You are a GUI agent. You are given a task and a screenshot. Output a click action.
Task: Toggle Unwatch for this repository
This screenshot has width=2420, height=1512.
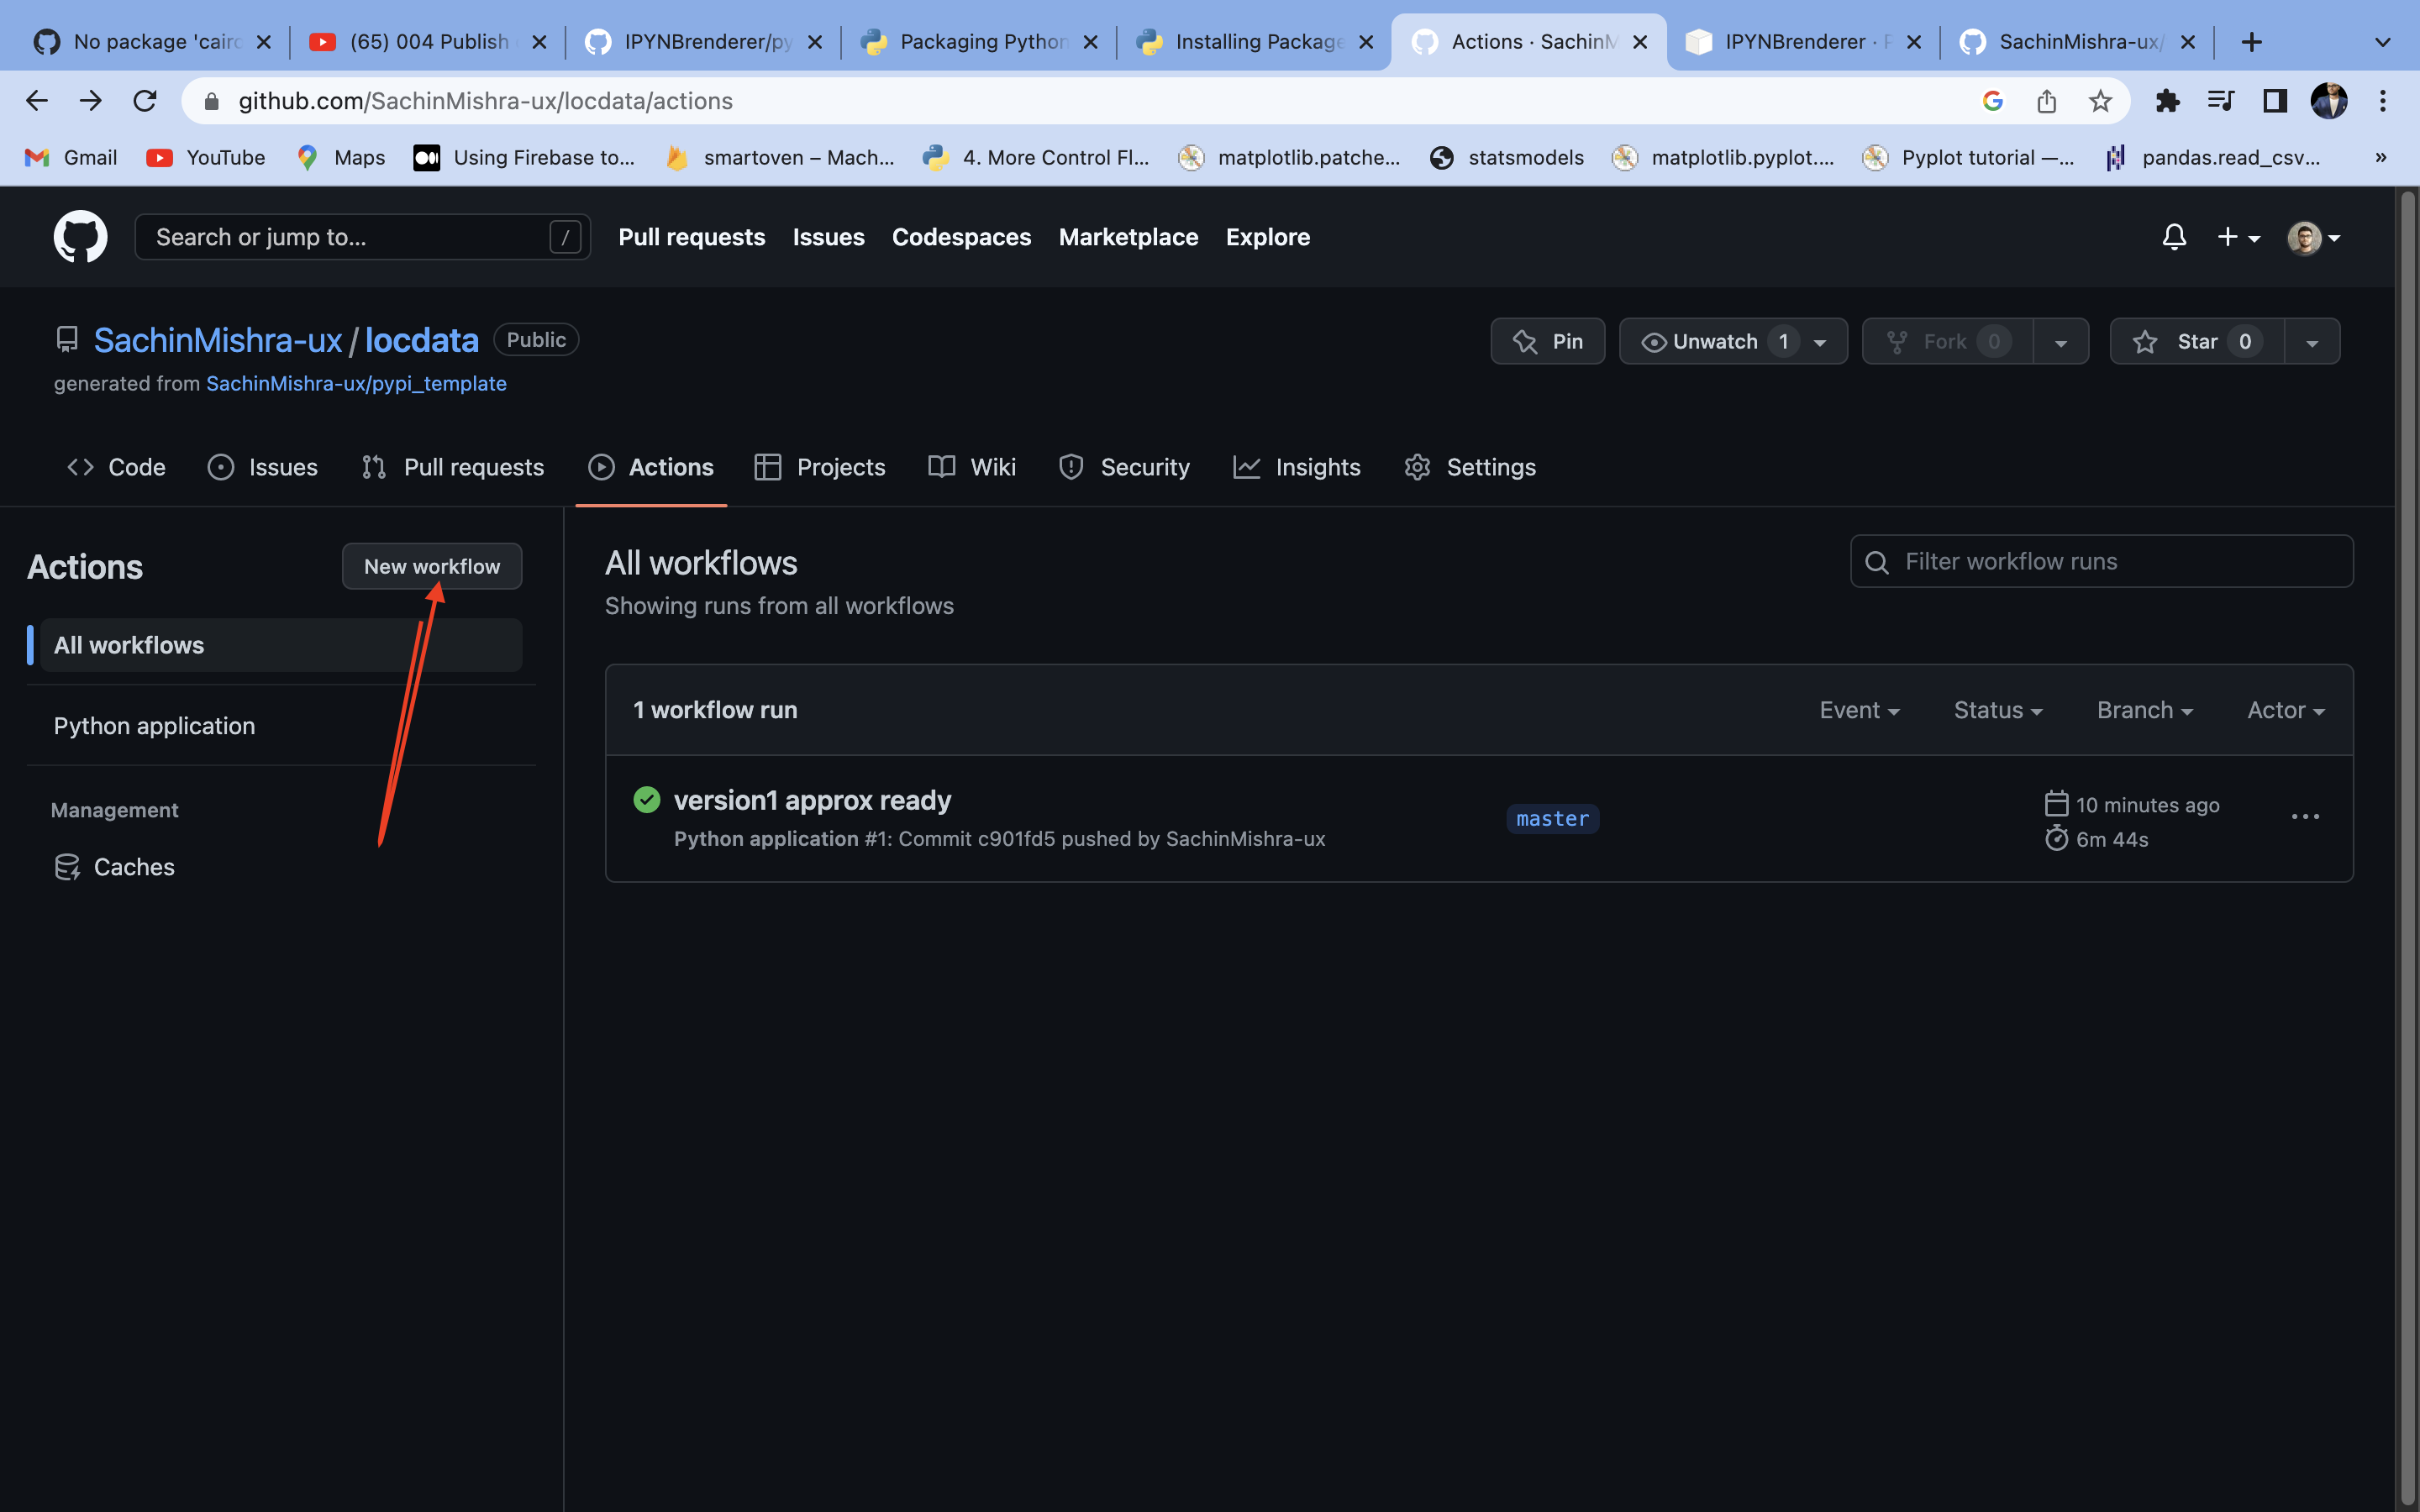pyautogui.click(x=1713, y=342)
